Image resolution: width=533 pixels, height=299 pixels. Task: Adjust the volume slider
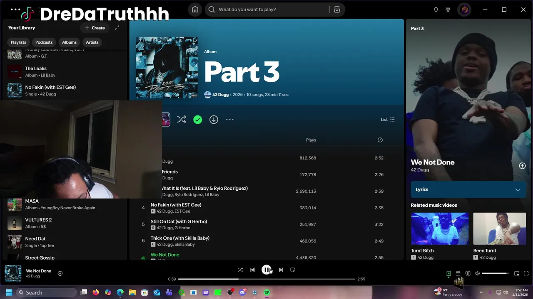click(496, 273)
